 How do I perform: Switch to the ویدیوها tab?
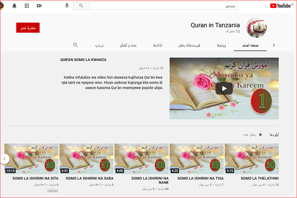click(x=222, y=45)
